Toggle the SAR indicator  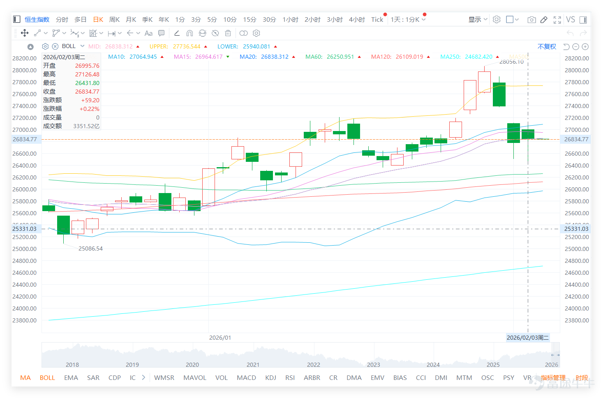pos(93,377)
